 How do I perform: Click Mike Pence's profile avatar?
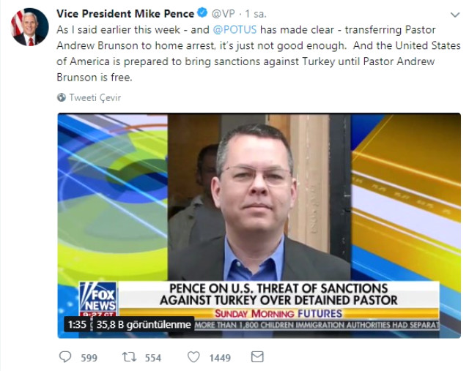click(29, 27)
